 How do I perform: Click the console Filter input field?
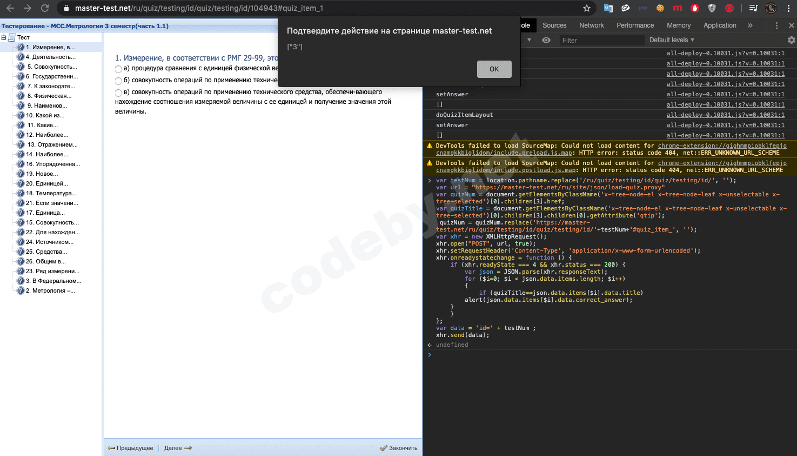601,40
